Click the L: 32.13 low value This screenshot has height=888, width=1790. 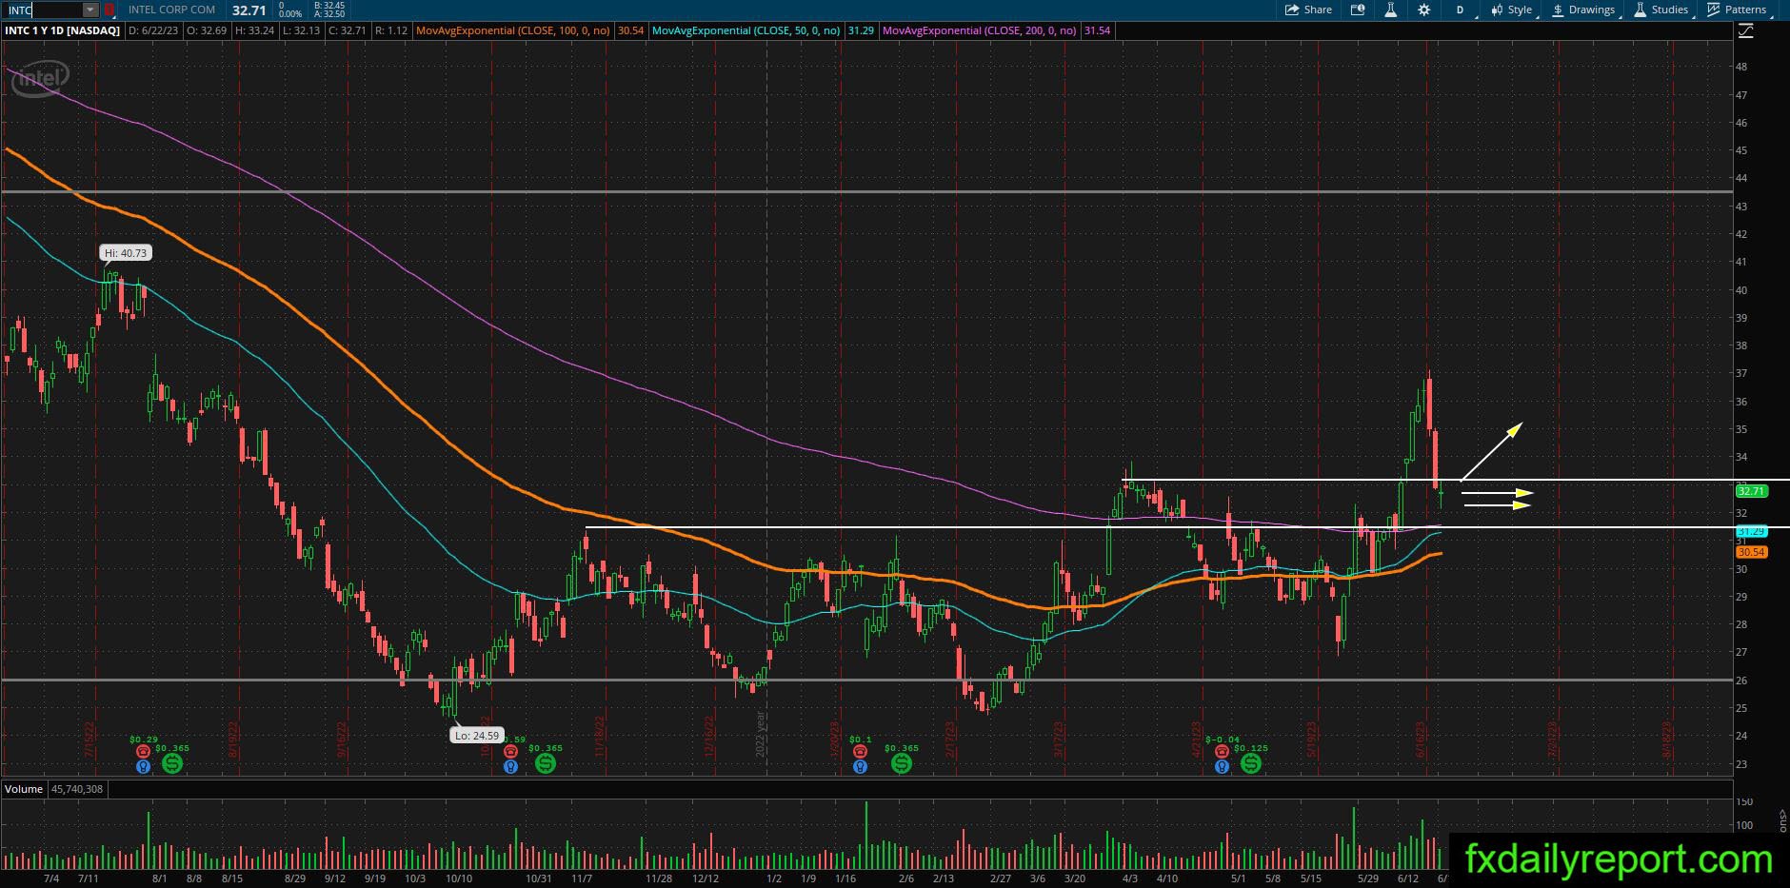pyautogui.click(x=301, y=30)
